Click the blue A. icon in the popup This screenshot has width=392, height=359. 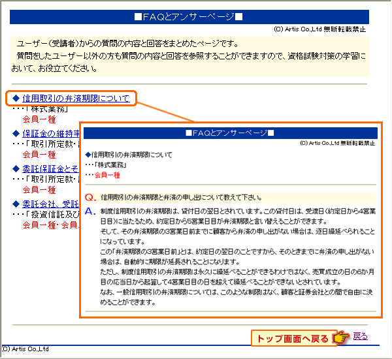click(91, 212)
